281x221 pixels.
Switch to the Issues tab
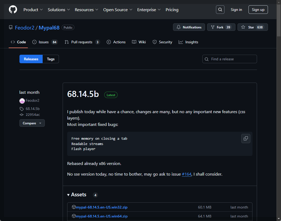(x=45, y=42)
